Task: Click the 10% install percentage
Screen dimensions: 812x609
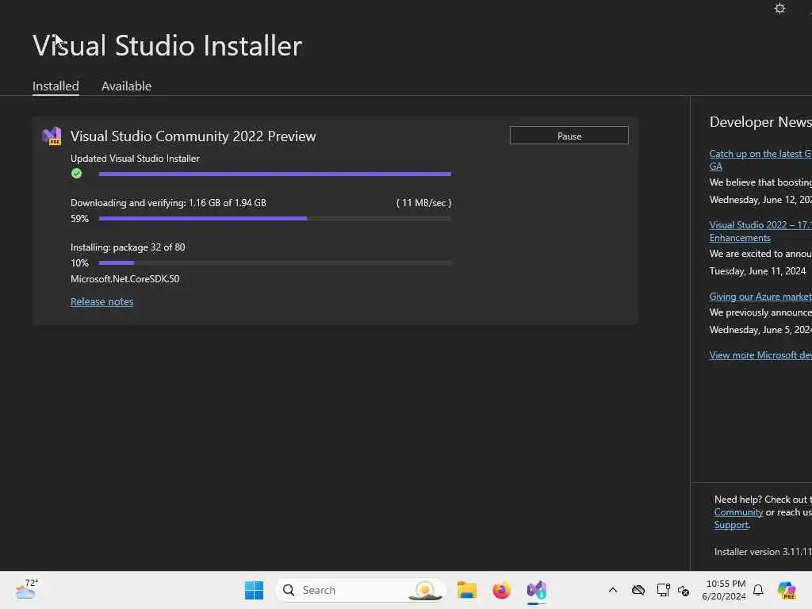Action: click(80, 263)
